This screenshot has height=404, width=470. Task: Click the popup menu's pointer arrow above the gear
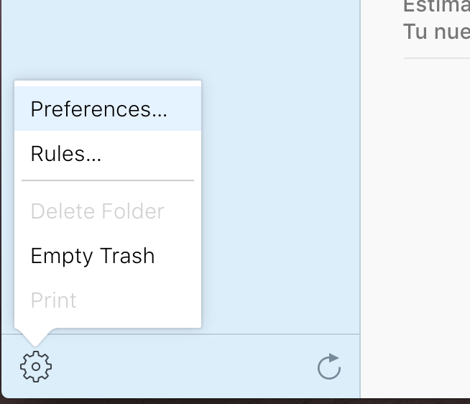[35, 337]
